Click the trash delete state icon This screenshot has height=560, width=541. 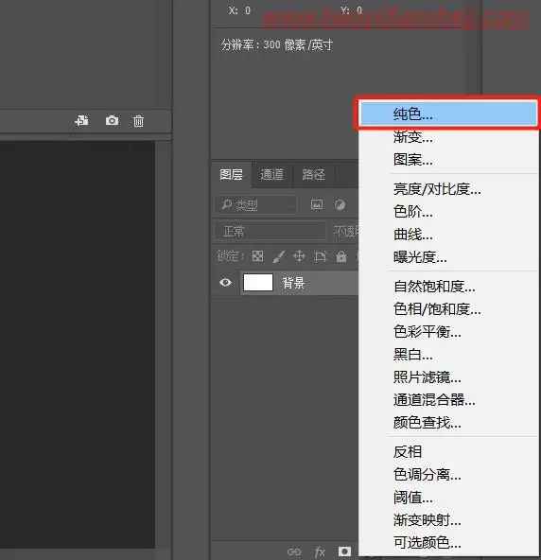tap(138, 121)
